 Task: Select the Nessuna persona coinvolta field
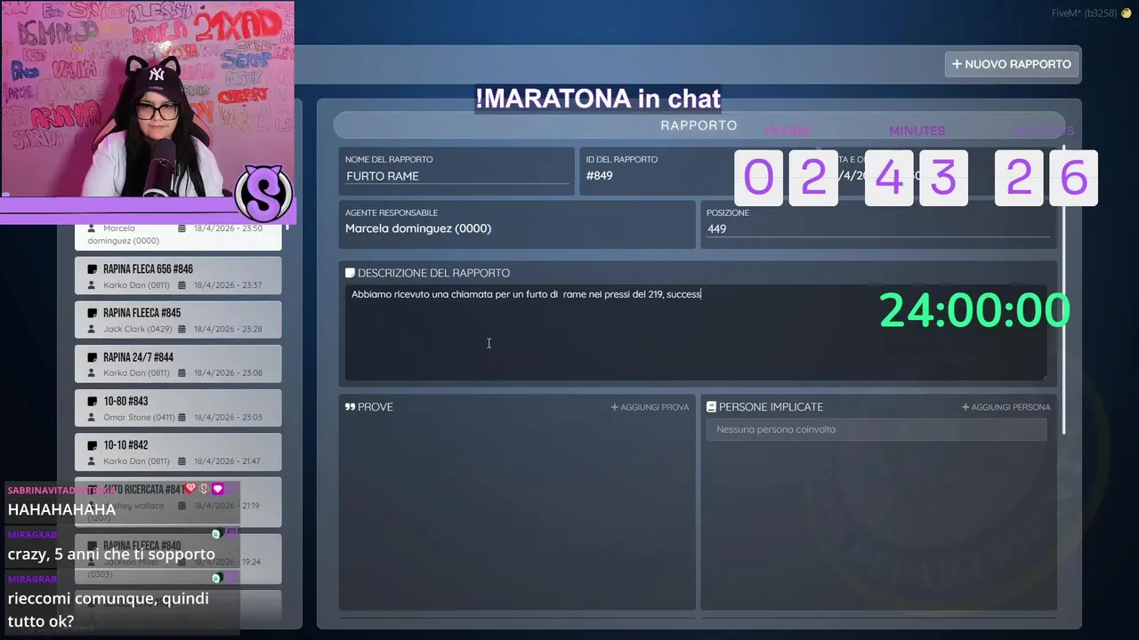[876, 429]
